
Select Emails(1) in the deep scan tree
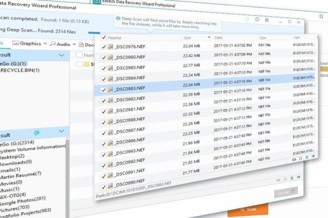(x=10, y=170)
